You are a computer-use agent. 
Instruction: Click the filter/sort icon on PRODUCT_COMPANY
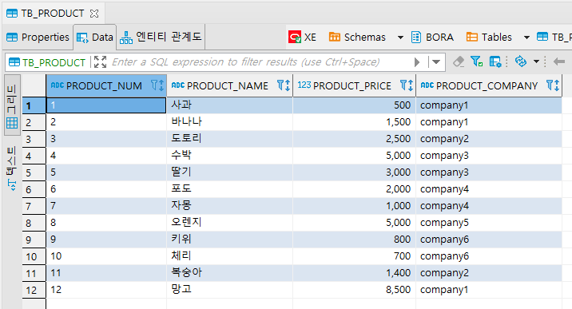[x=553, y=85]
